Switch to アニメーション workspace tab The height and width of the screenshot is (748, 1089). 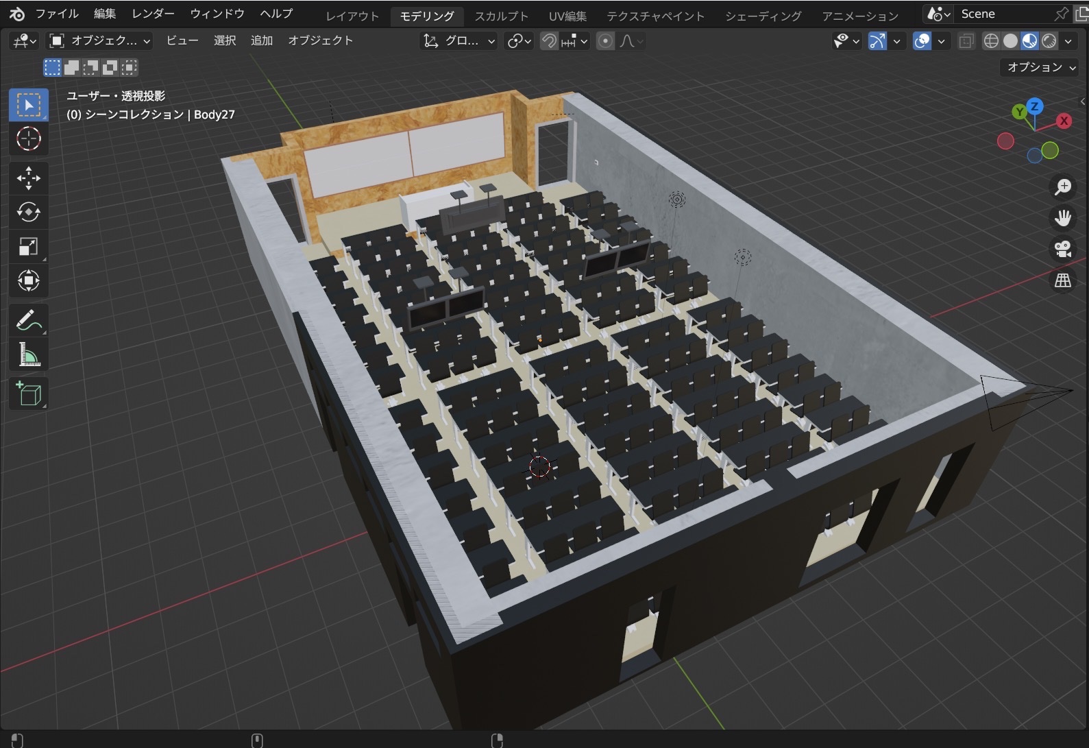click(x=860, y=16)
